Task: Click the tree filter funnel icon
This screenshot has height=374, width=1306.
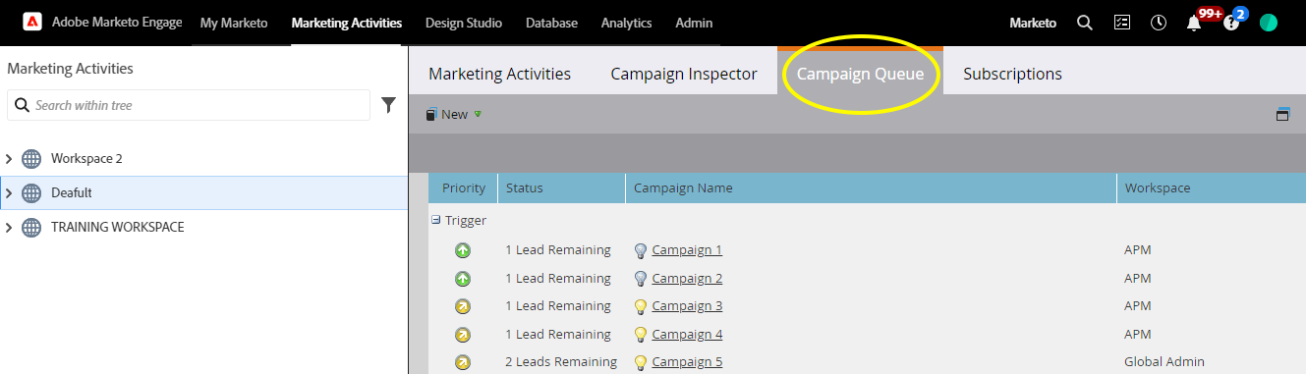Action: (388, 105)
